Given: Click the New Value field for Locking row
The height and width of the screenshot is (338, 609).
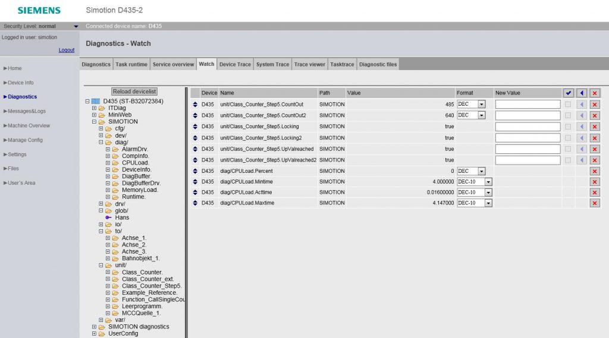Looking at the screenshot, I should [528, 127].
